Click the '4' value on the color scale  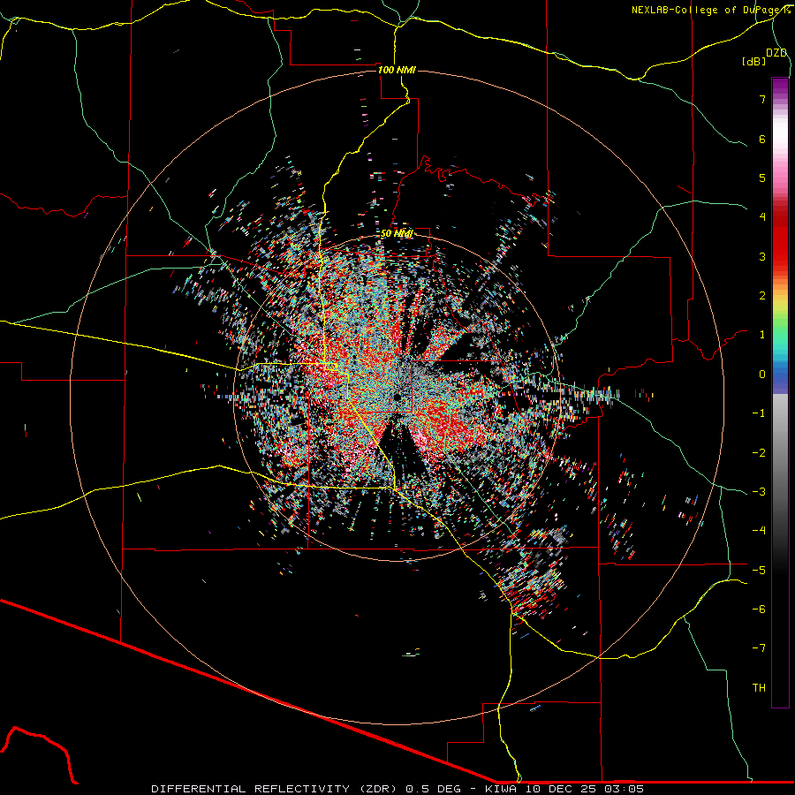click(762, 217)
